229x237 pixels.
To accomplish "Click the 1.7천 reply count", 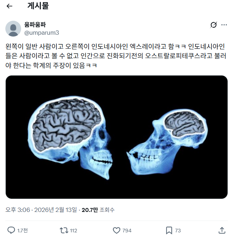I will click(22, 231).
